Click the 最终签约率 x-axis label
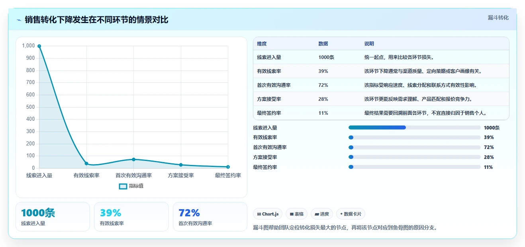 pos(228,175)
